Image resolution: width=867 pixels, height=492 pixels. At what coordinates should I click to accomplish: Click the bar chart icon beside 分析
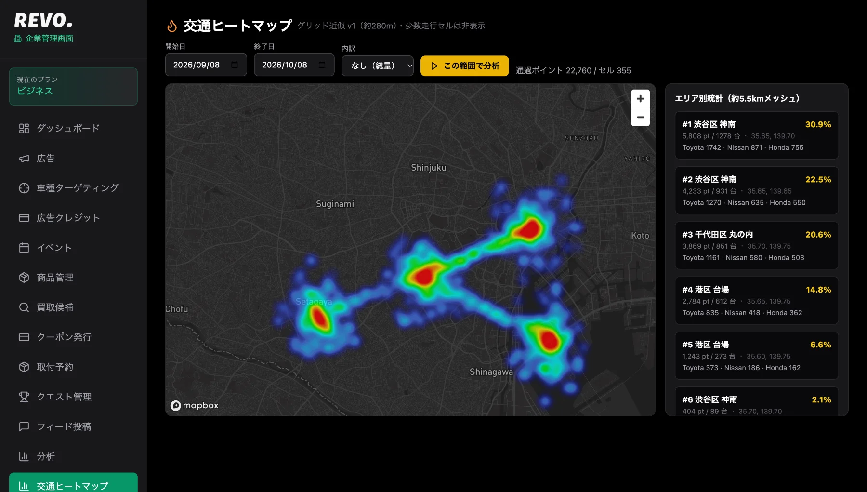[x=24, y=456]
